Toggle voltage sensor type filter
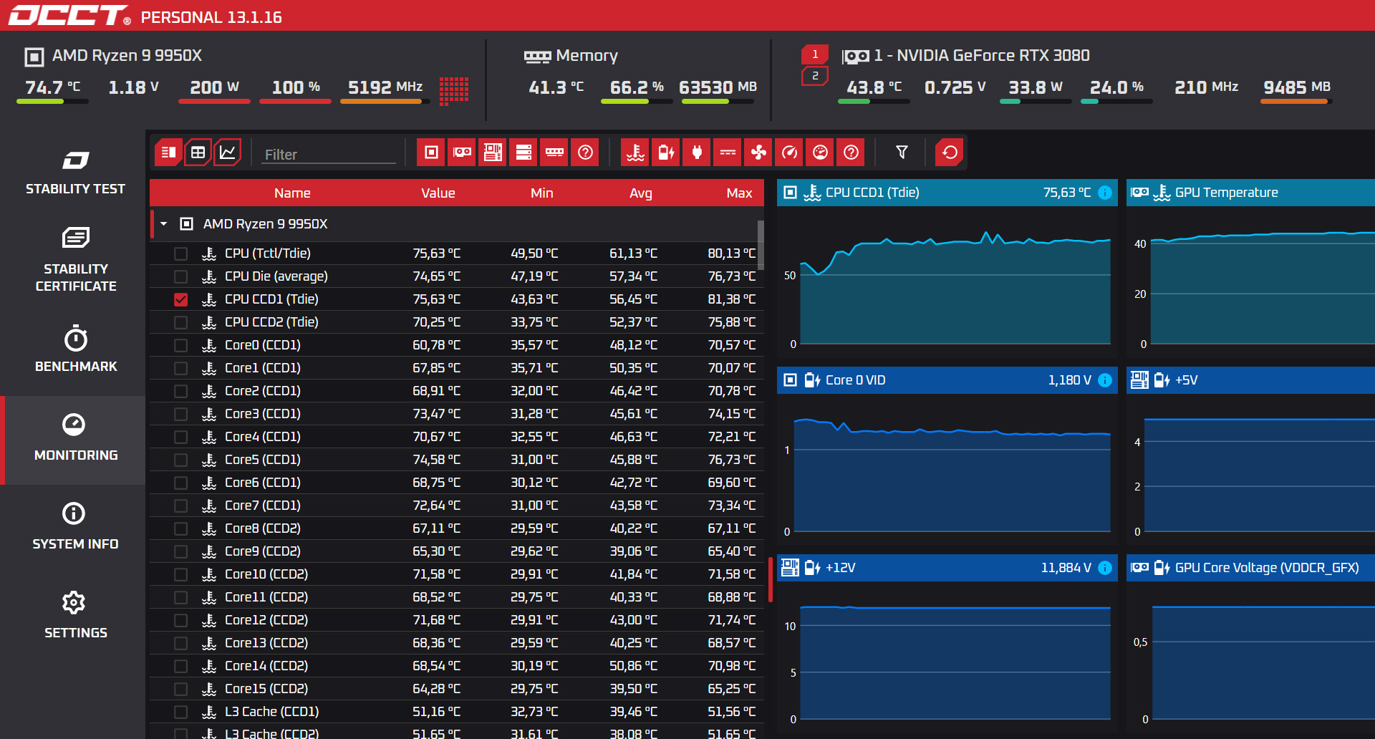 coord(666,152)
